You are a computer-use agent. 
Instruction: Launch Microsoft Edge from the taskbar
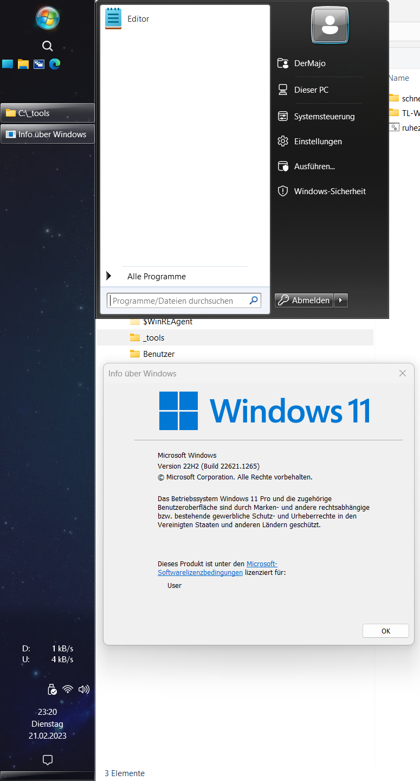point(55,64)
